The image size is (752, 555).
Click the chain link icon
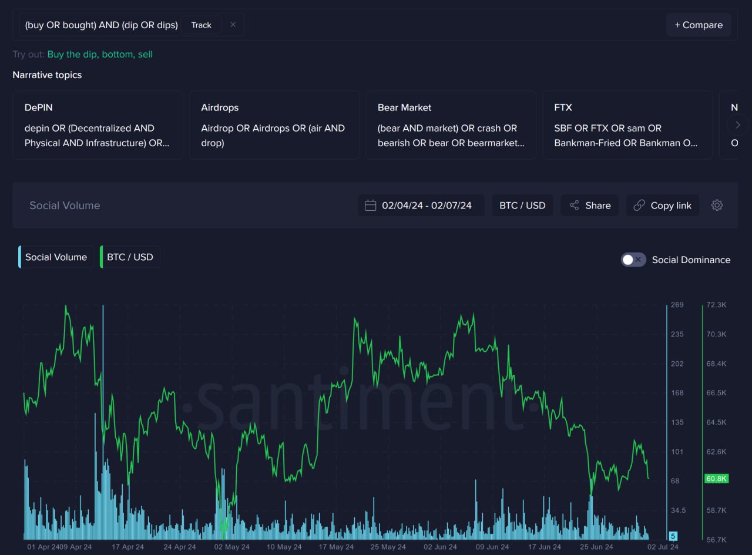pyautogui.click(x=639, y=206)
